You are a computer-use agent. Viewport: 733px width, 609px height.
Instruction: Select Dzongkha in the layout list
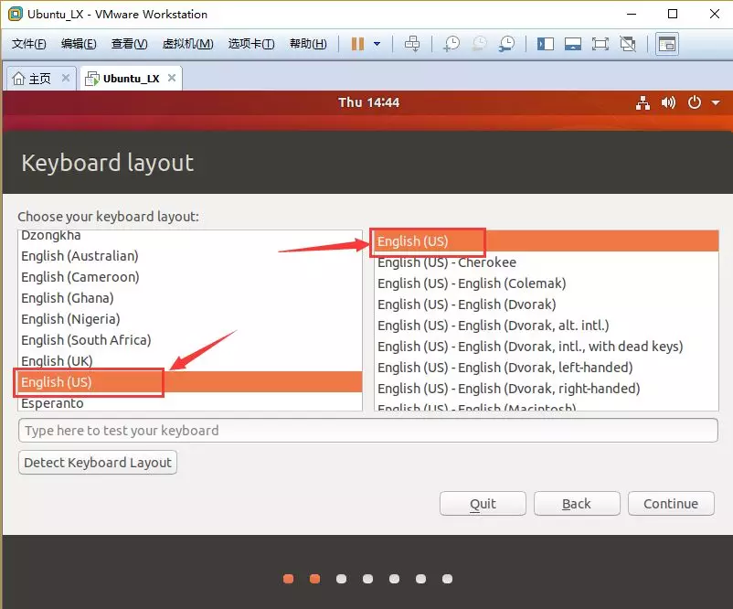coord(190,235)
